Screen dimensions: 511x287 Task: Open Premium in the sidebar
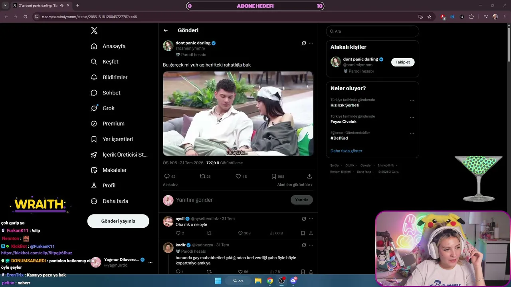tap(107, 124)
